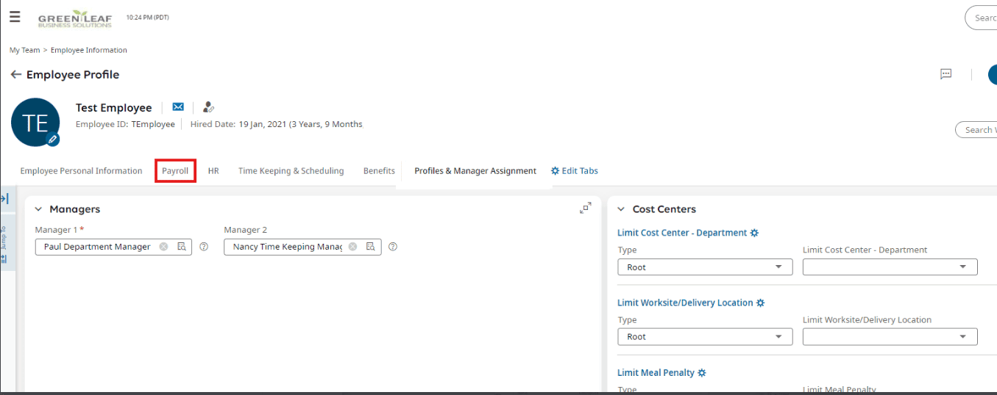The height and width of the screenshot is (395, 997).
Task: Open gear settings for Limit Meal Penalty
Action: point(702,373)
